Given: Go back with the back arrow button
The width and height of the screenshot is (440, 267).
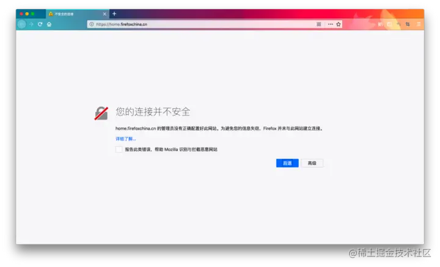Looking at the screenshot, I should click(x=21, y=24).
